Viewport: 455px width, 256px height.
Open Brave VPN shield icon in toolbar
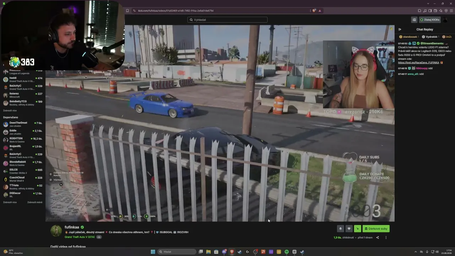click(446, 11)
